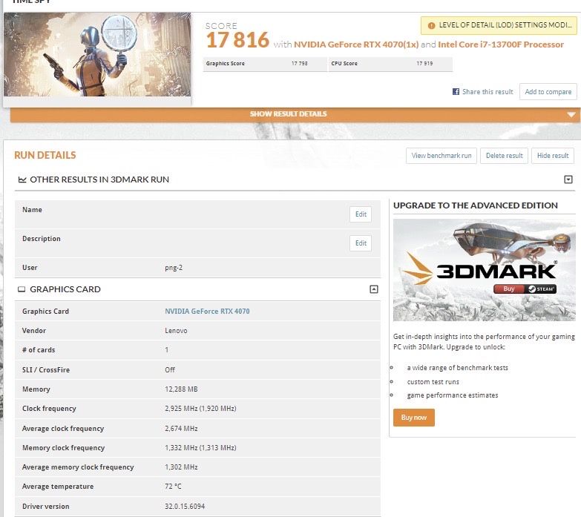581x517 pixels.
Task: Click the LOD warning exclamation icon
Action: pyautogui.click(x=431, y=25)
